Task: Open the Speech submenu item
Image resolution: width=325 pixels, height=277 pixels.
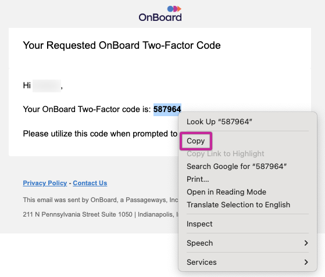Action: pos(248,243)
